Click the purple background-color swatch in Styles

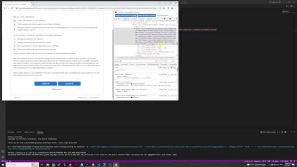tap(131, 97)
